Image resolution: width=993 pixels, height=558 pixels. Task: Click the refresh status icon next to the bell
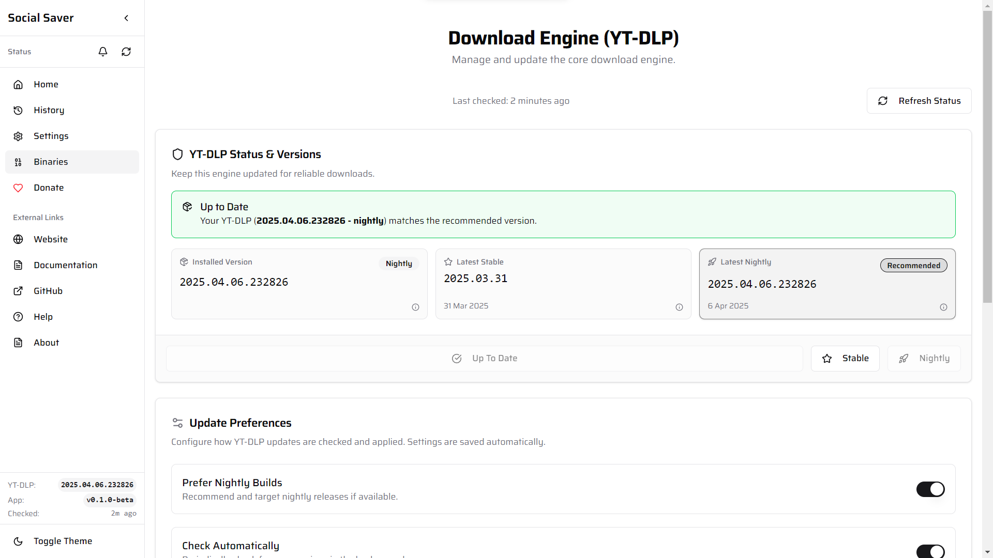pos(126,52)
